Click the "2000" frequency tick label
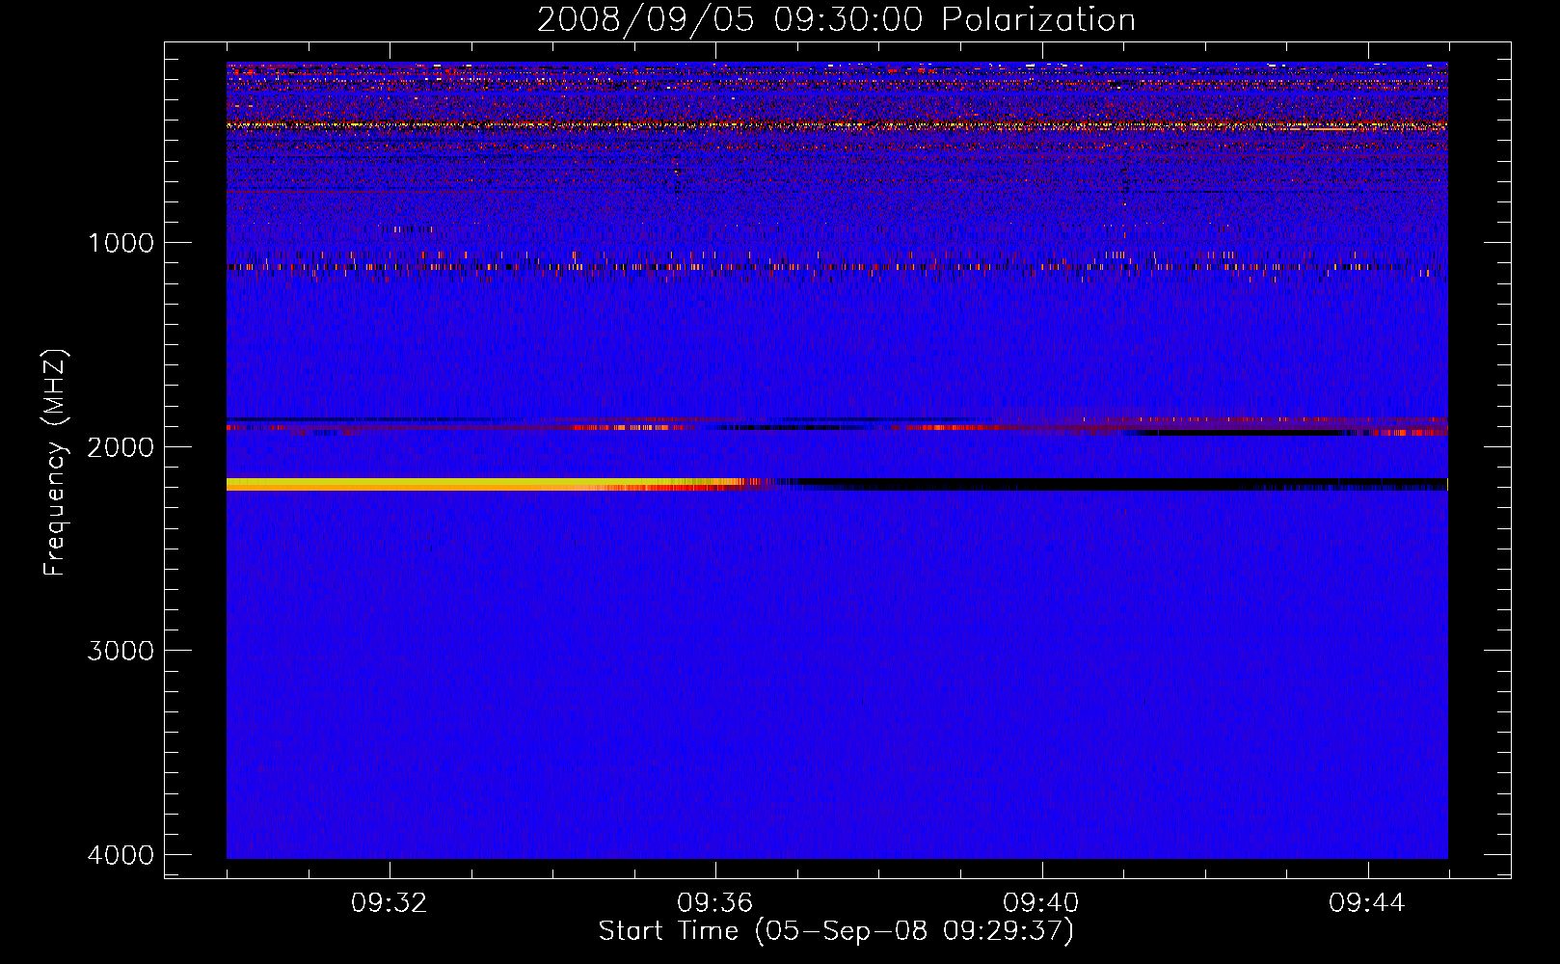This screenshot has height=964, width=1560. coord(121,447)
